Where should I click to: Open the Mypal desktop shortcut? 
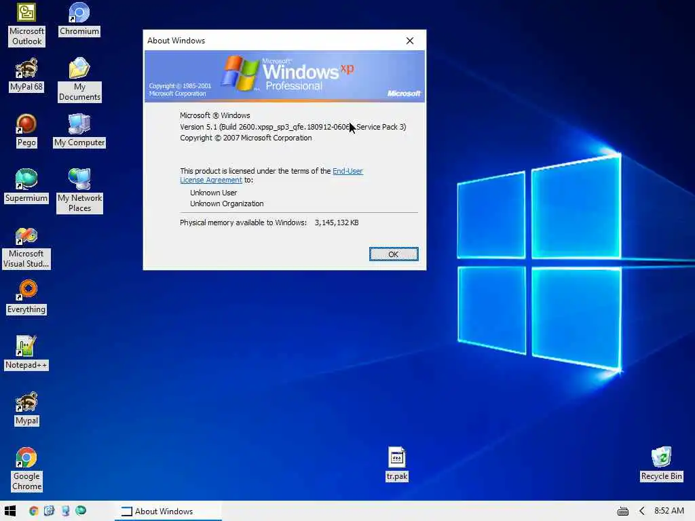pyautogui.click(x=26, y=409)
